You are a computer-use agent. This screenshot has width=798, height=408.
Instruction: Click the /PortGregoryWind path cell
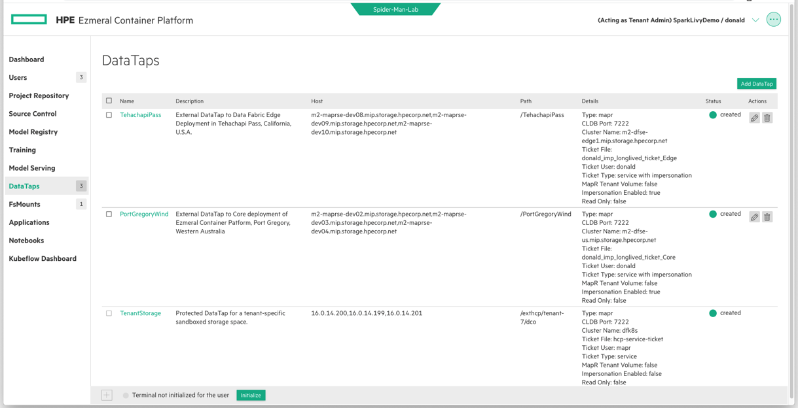pos(546,214)
